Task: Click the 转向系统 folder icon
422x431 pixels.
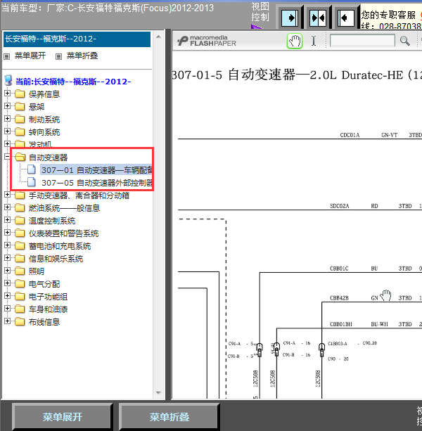Action: click(x=20, y=132)
